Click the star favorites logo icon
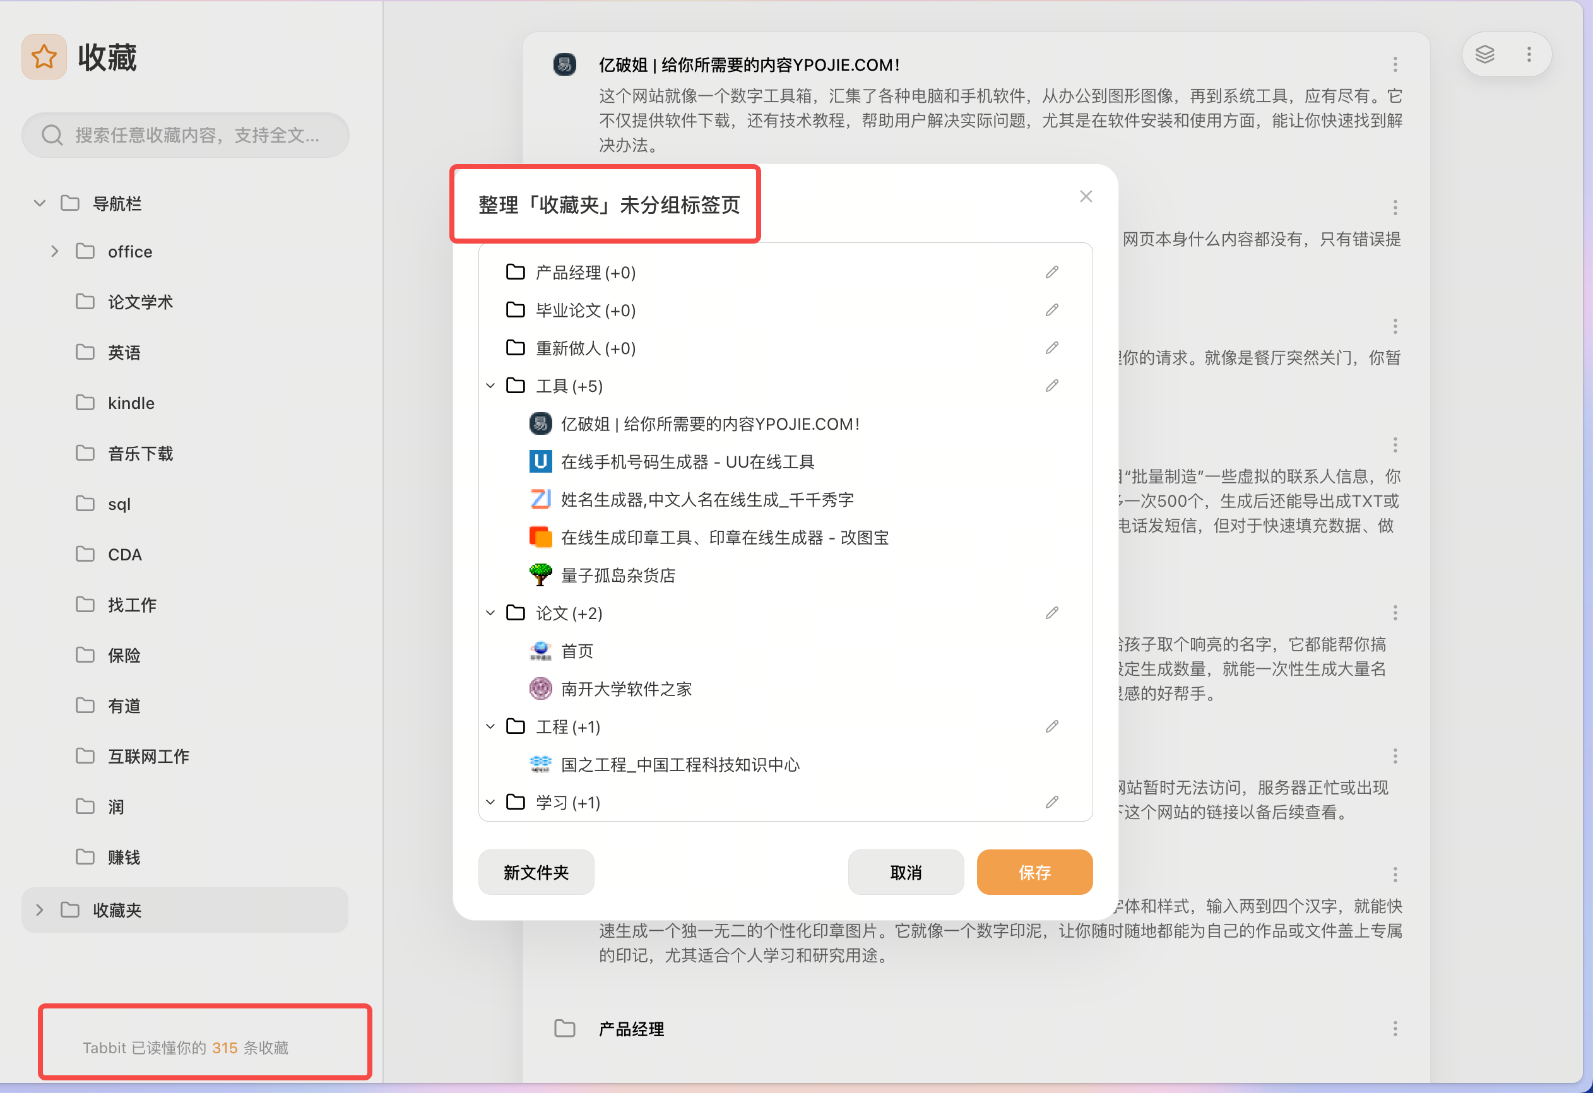Screen dimensions: 1593x1093 click(x=44, y=57)
